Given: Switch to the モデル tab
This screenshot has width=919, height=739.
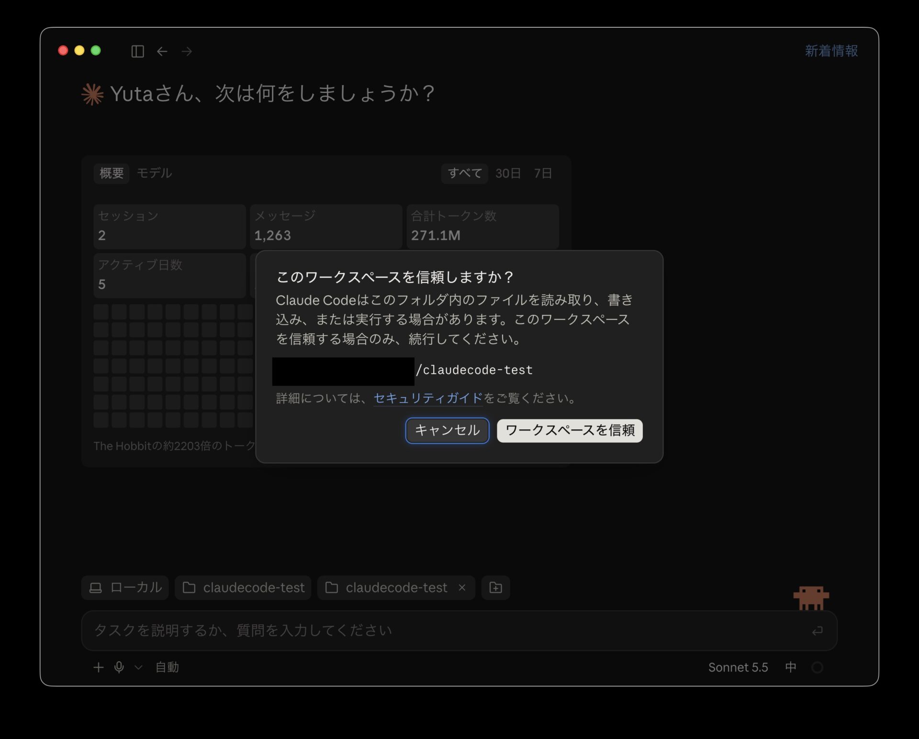Looking at the screenshot, I should [154, 173].
